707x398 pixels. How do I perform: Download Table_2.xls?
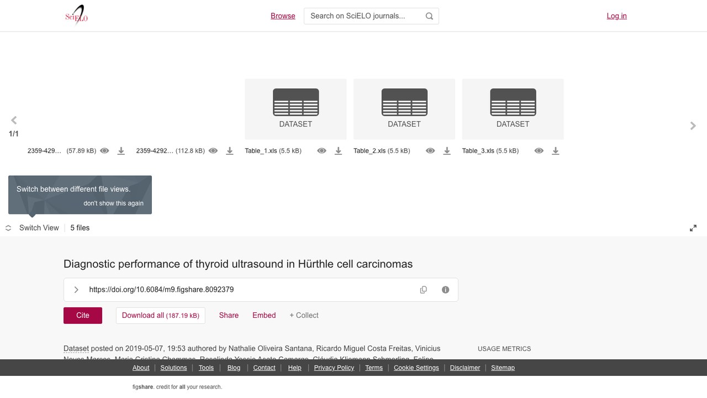pyautogui.click(x=447, y=151)
